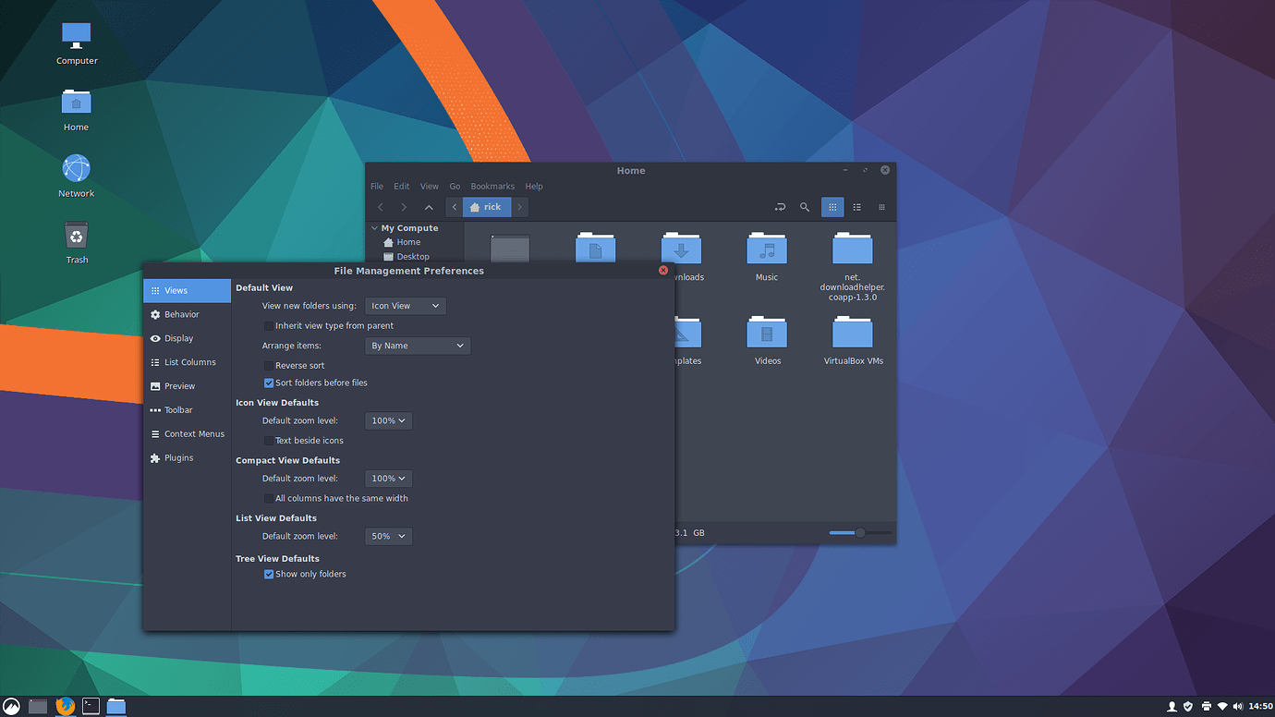Uncheck Show only folders
1275x717 pixels.
pyautogui.click(x=269, y=574)
